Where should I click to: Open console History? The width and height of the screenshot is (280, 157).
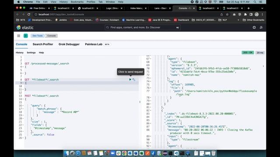point(19,53)
